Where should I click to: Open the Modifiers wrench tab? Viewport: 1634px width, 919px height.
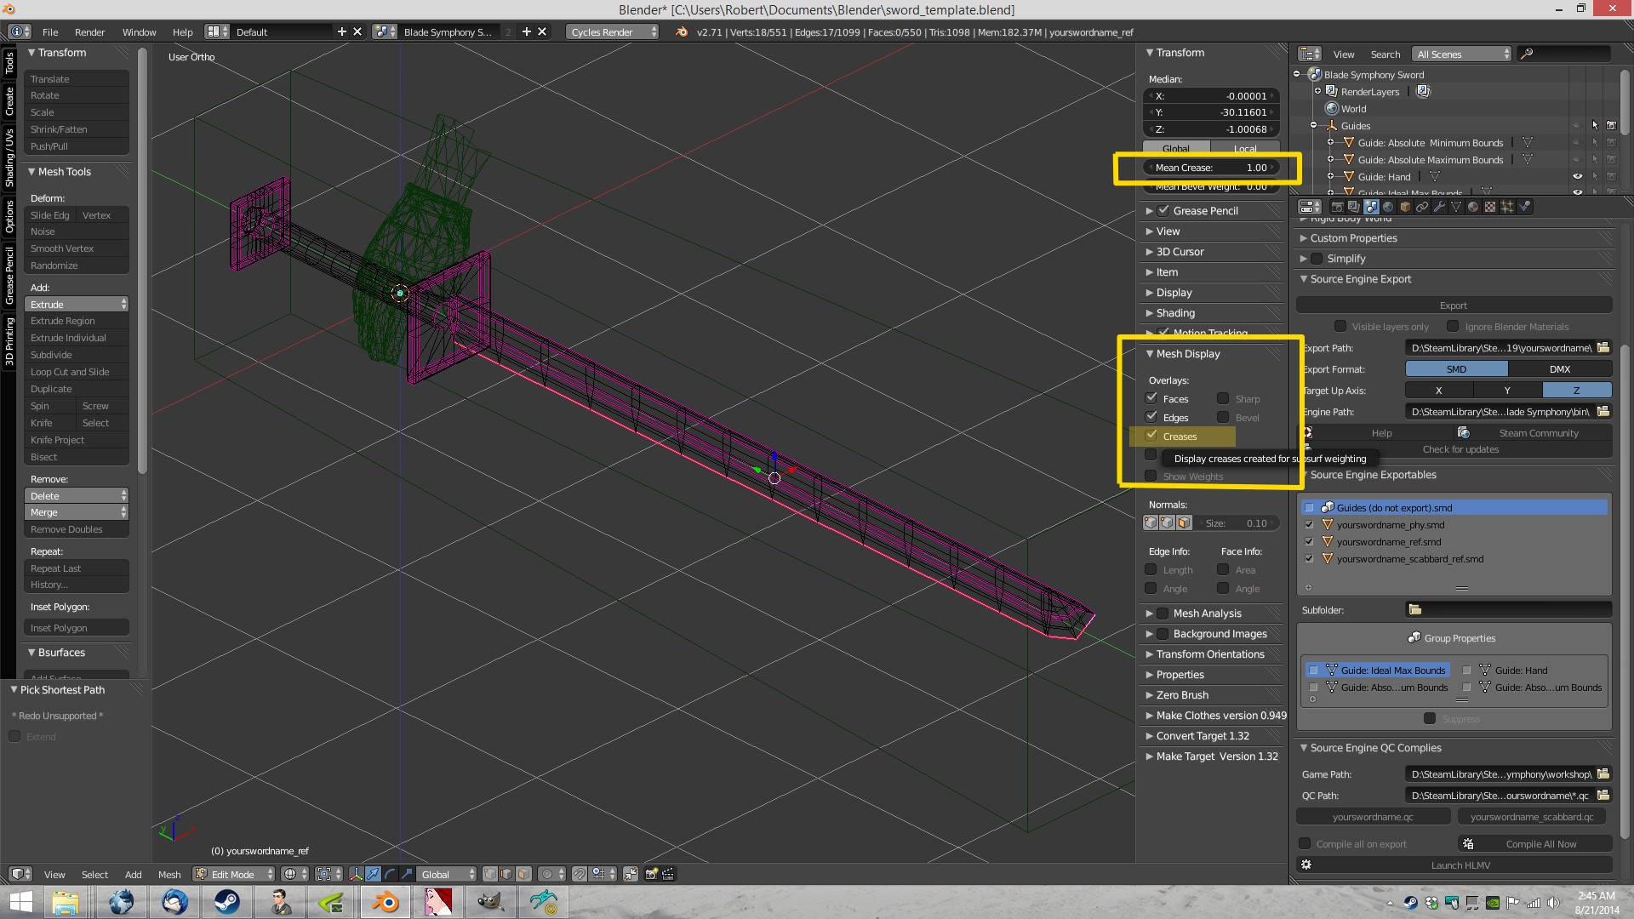(x=1439, y=207)
